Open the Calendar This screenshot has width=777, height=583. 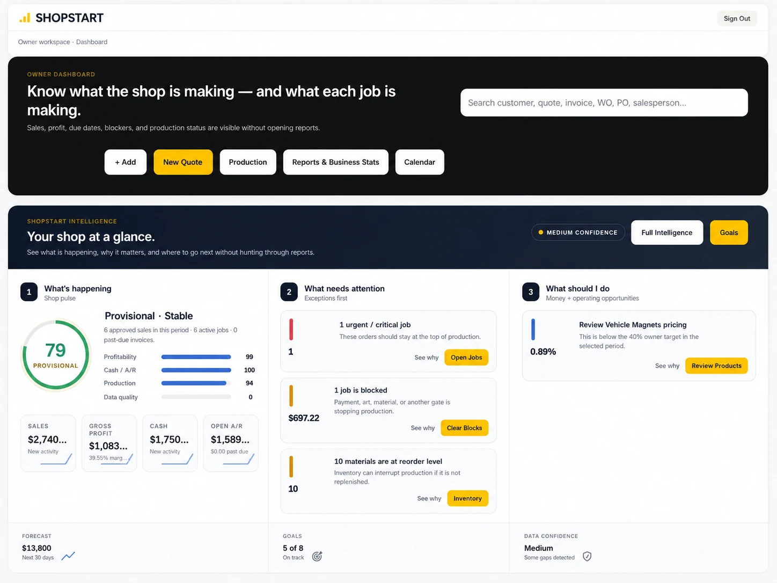(x=420, y=162)
